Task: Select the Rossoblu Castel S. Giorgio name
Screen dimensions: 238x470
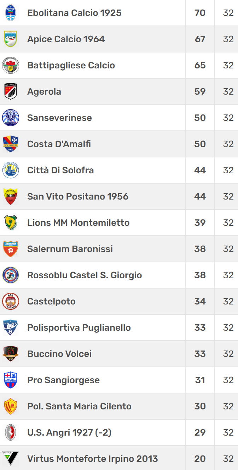Action: [85, 275]
